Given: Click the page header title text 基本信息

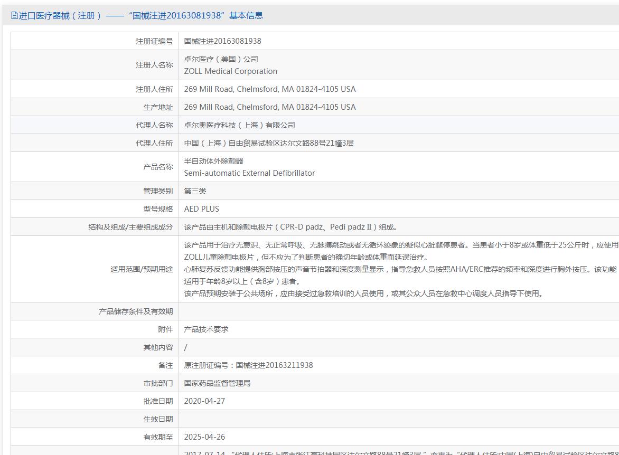Looking at the screenshot, I should pyautogui.click(x=246, y=15).
